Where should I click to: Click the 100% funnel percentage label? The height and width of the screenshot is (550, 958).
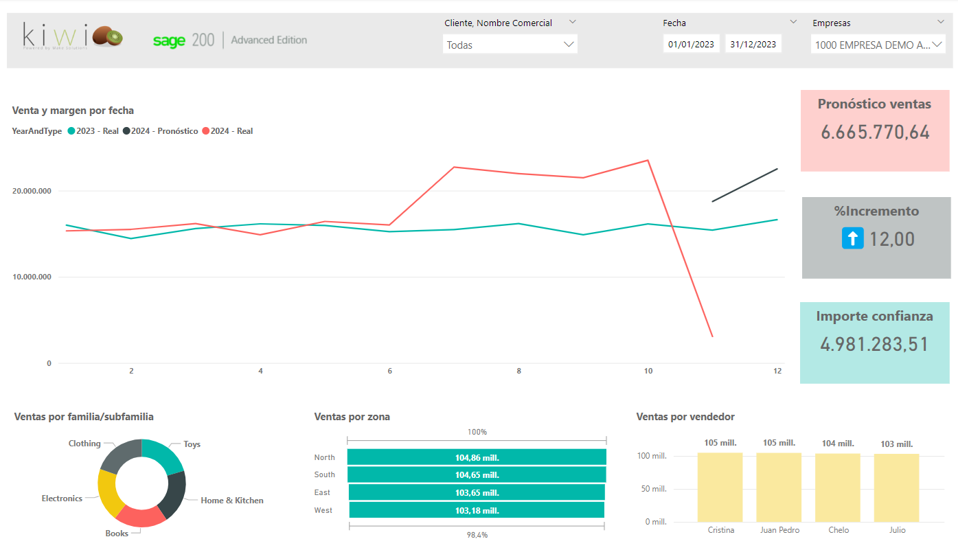477,432
